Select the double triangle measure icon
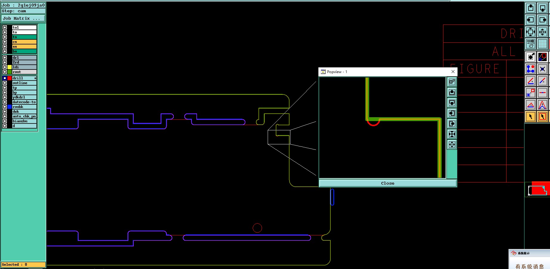The height and width of the screenshot is (269, 550). (x=543, y=105)
